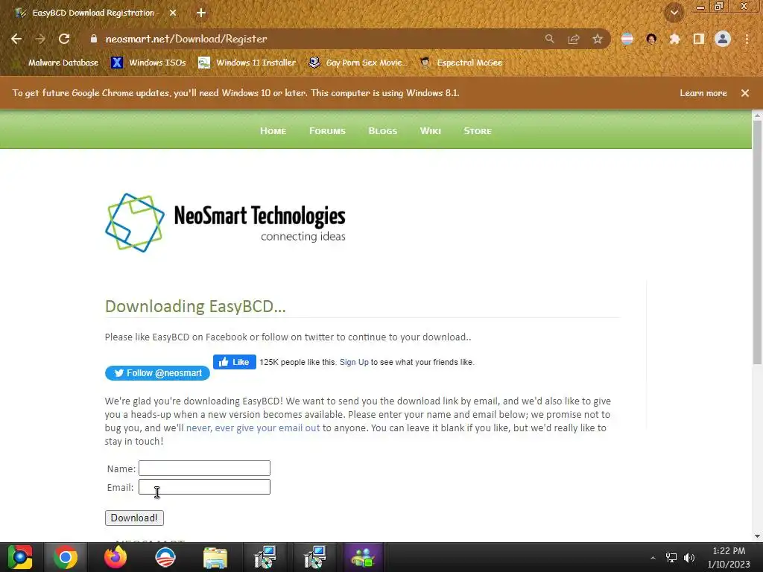Viewport: 763px width, 572px height.
Task: Click the Facebook Sign Up link
Action: (354, 363)
